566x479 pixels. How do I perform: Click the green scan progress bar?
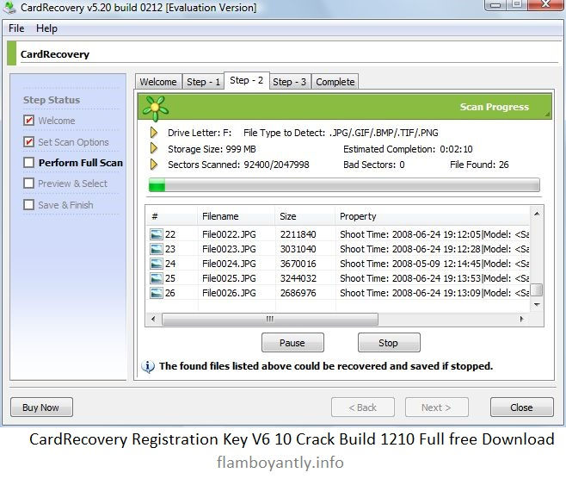pos(344,185)
